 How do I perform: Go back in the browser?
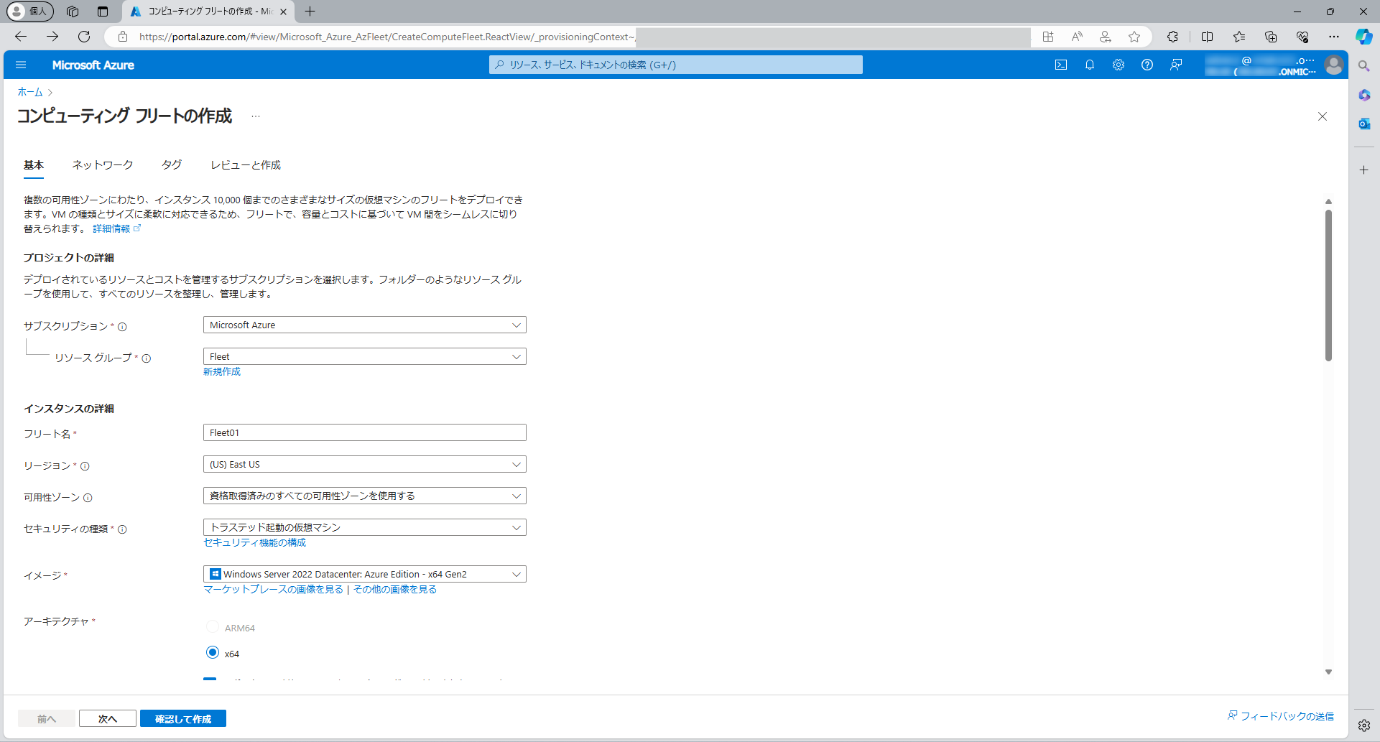(21, 37)
